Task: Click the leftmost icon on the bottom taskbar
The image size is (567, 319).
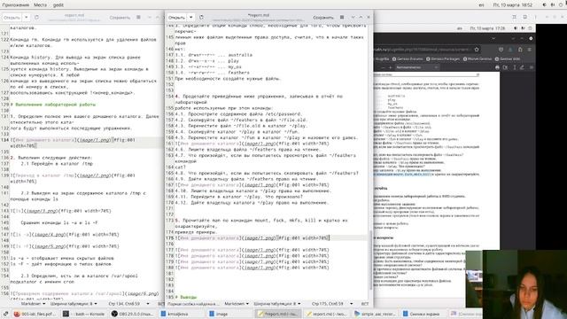Action: 5,314
